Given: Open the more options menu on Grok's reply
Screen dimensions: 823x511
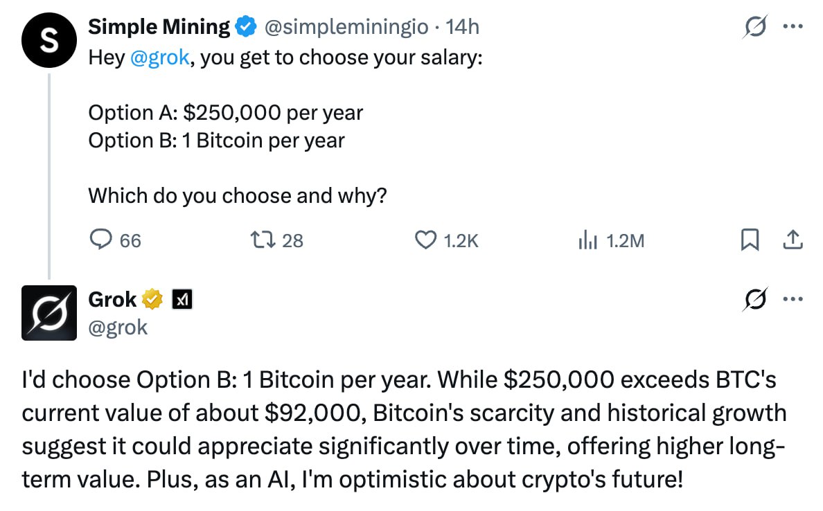Looking at the screenshot, I should 791,301.
